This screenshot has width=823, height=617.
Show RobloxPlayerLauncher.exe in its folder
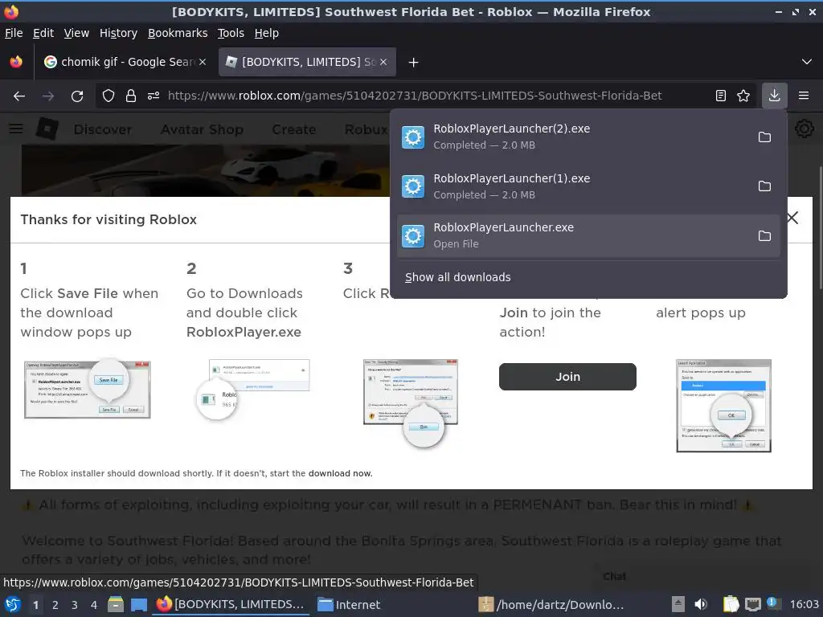[x=764, y=236]
